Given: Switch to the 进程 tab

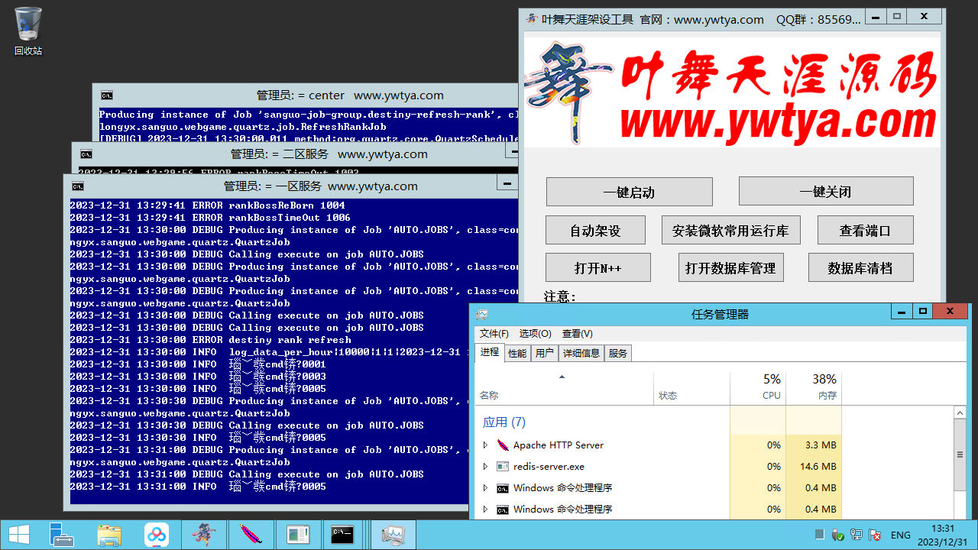Looking at the screenshot, I should click(x=490, y=352).
